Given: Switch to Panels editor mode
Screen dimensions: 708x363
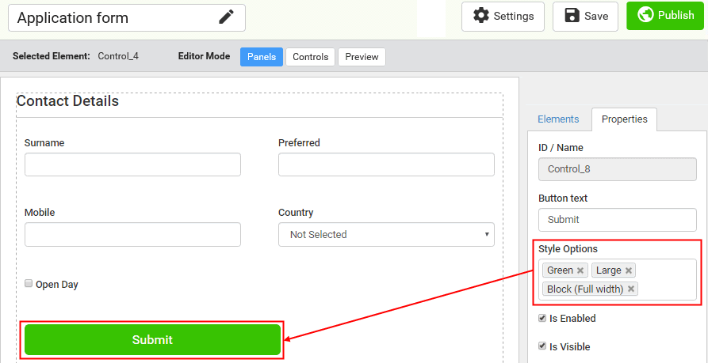Looking at the screenshot, I should click(262, 57).
